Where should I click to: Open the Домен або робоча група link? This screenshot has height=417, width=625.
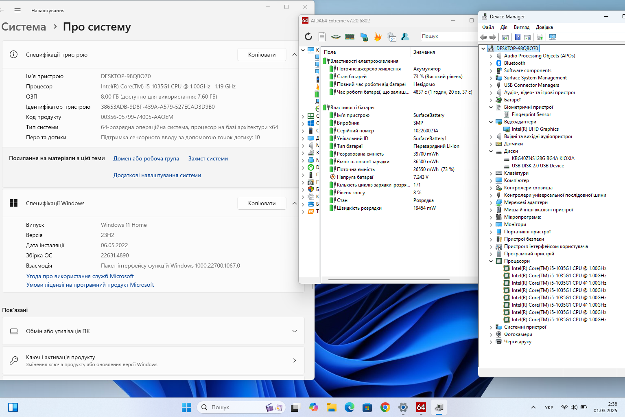point(146,158)
